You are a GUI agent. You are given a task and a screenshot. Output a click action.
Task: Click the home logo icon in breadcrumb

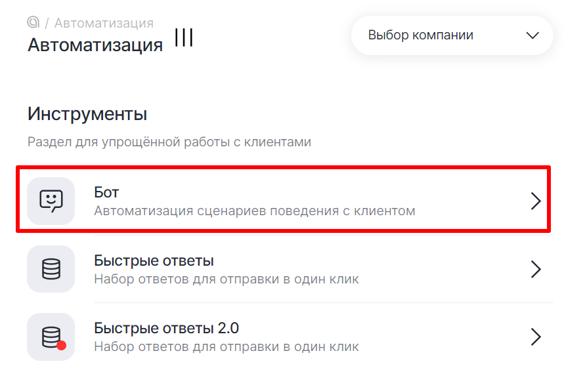(33, 23)
